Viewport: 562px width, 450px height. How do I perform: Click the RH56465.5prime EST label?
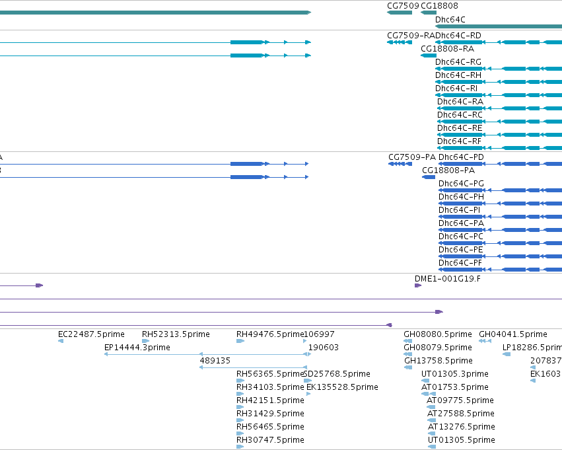pos(270,428)
